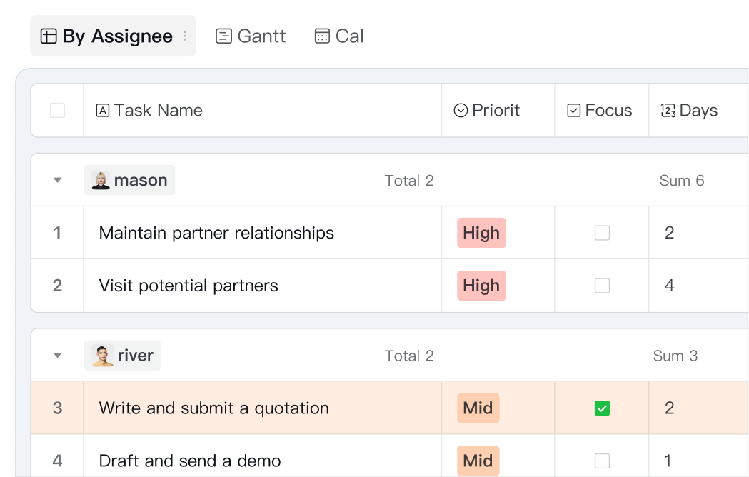
Task: Open the By Assignee tab options dots
Action: pos(185,36)
